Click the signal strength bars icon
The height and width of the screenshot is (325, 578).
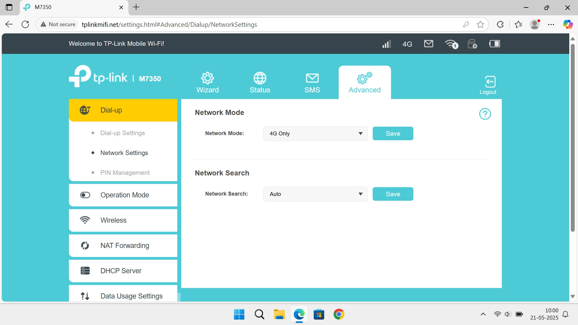(386, 44)
